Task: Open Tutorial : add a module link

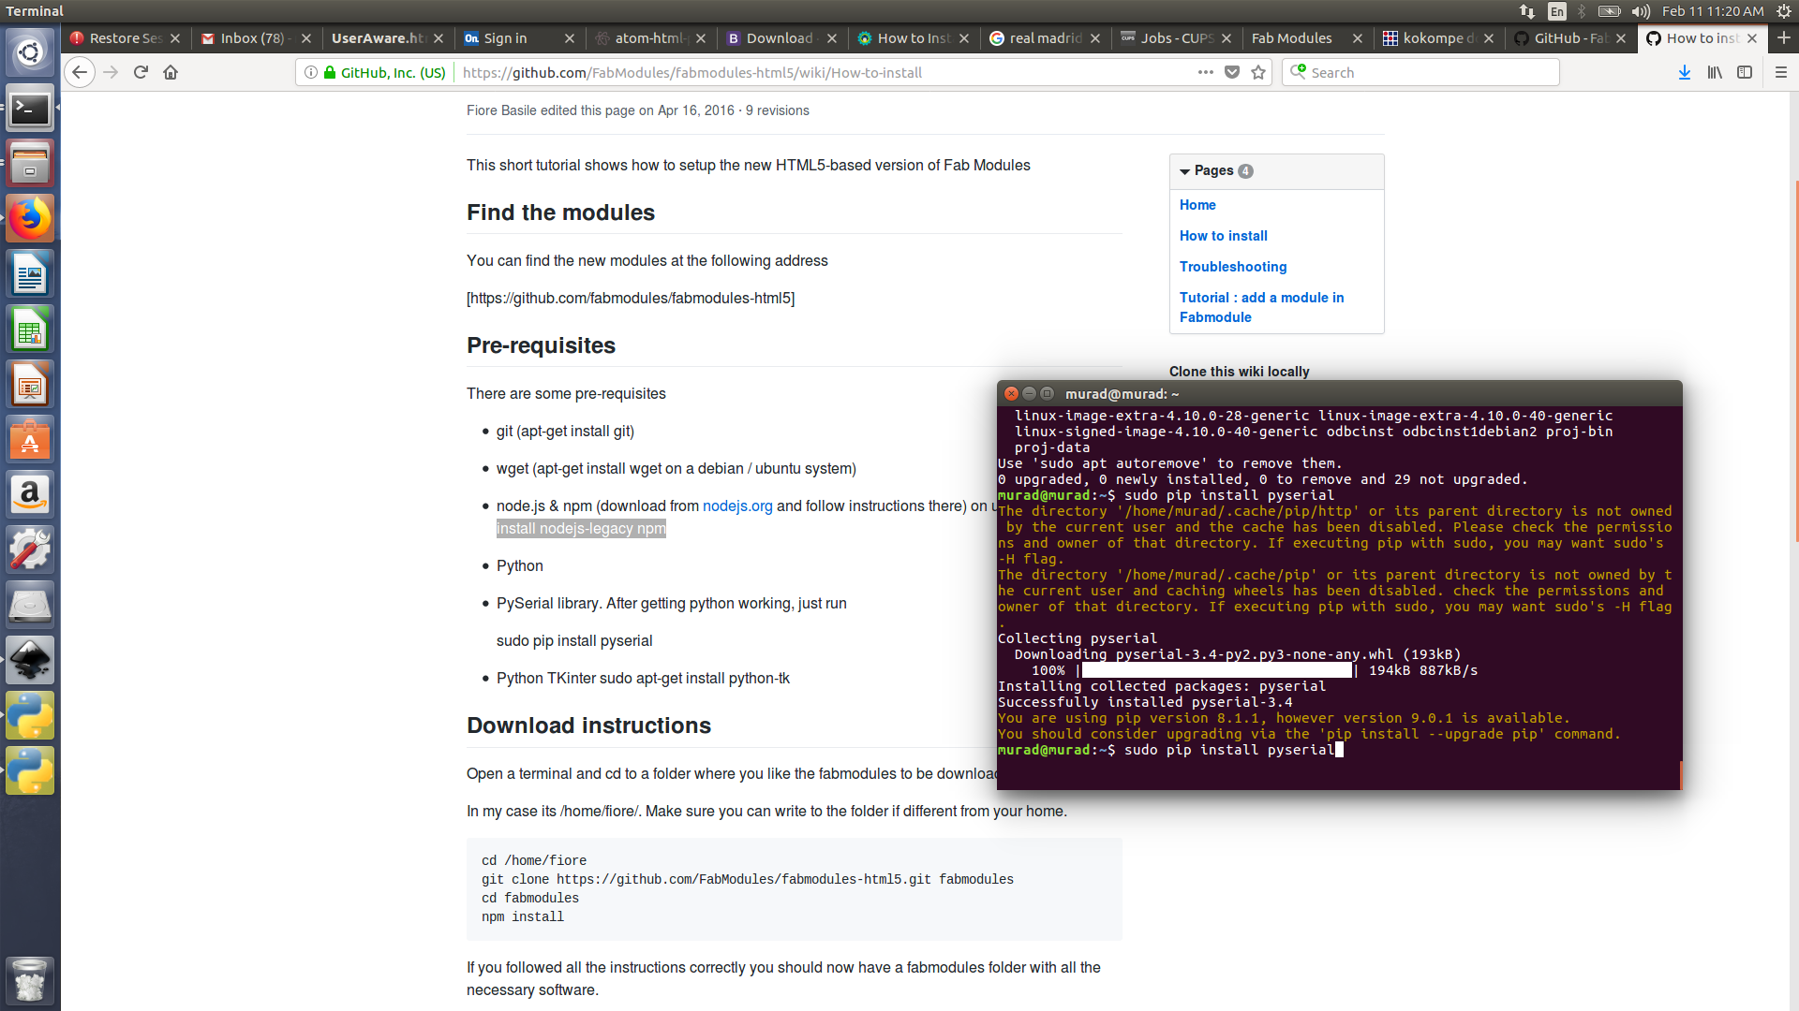Action: (x=1261, y=307)
